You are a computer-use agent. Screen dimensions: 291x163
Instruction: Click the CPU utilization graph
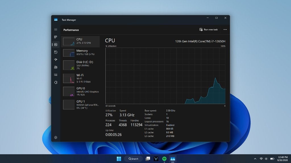pos(165,76)
